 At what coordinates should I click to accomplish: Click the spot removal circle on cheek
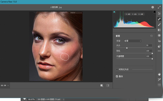[x=65, y=57]
